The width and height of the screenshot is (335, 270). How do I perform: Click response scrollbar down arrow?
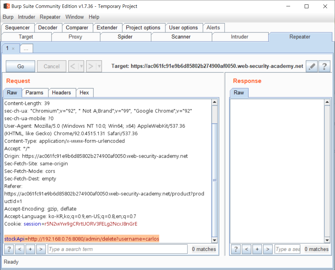pos(327,240)
